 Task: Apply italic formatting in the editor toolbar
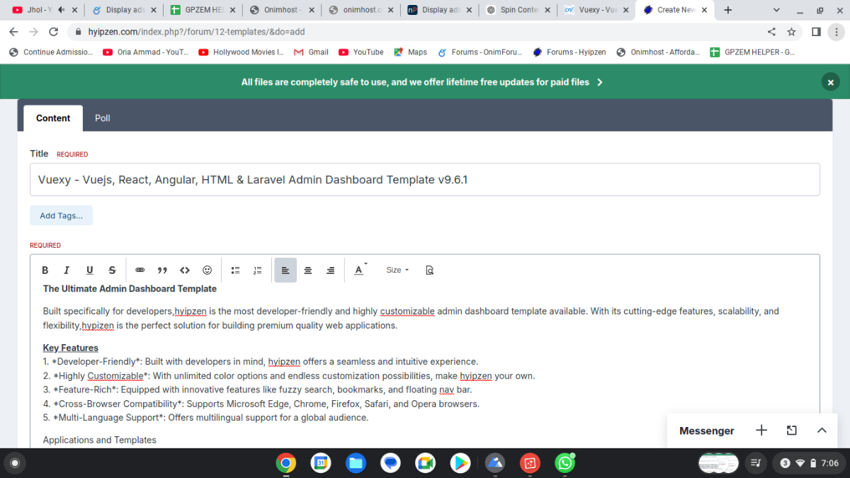point(67,270)
